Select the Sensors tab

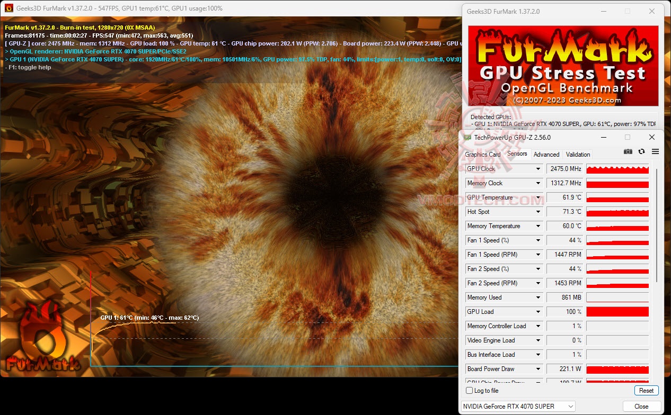click(517, 154)
